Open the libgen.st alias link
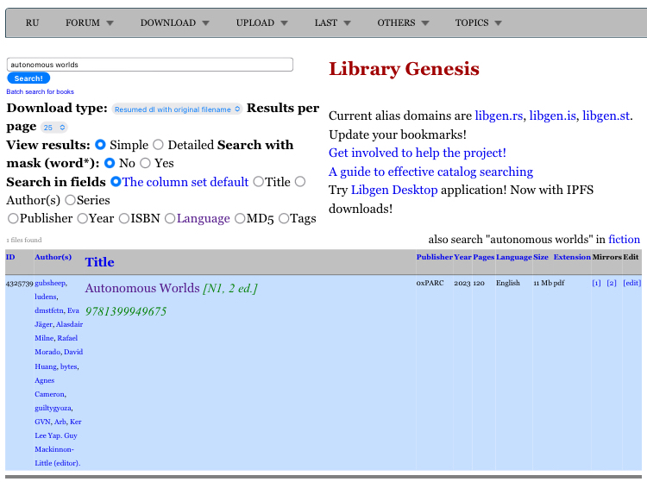Image resolution: width=647 pixels, height=488 pixels. tap(606, 116)
